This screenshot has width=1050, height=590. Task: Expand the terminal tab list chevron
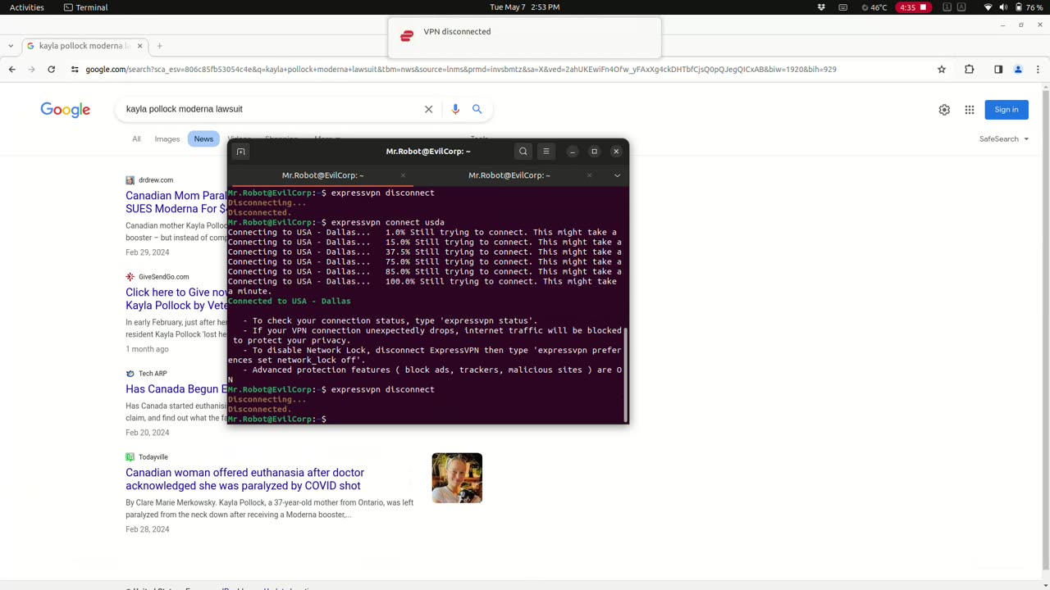pos(617,175)
